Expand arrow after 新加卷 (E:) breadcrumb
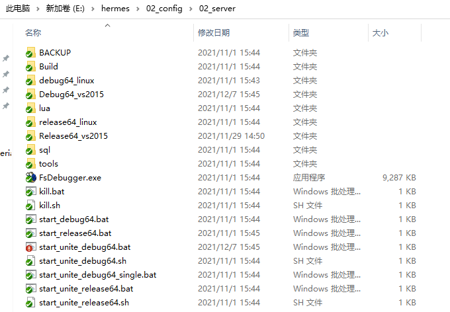This screenshot has width=450, height=312. tap(94, 9)
